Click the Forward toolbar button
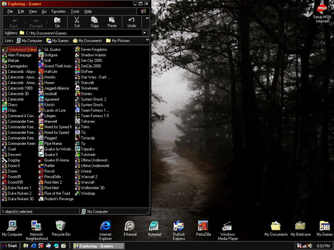The width and height of the screenshot is (334, 250). click(36, 22)
